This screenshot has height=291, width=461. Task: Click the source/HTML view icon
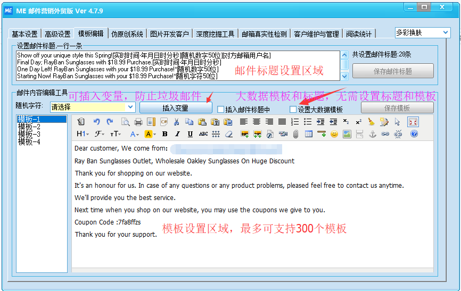coord(81,122)
